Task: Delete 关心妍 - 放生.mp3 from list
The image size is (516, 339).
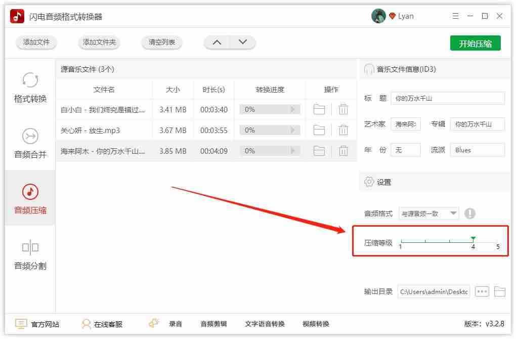Action: pos(343,131)
